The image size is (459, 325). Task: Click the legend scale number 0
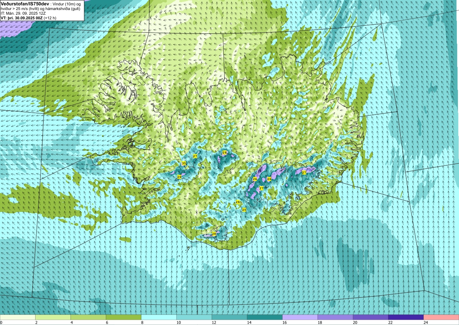pyautogui.click(x=1, y=322)
